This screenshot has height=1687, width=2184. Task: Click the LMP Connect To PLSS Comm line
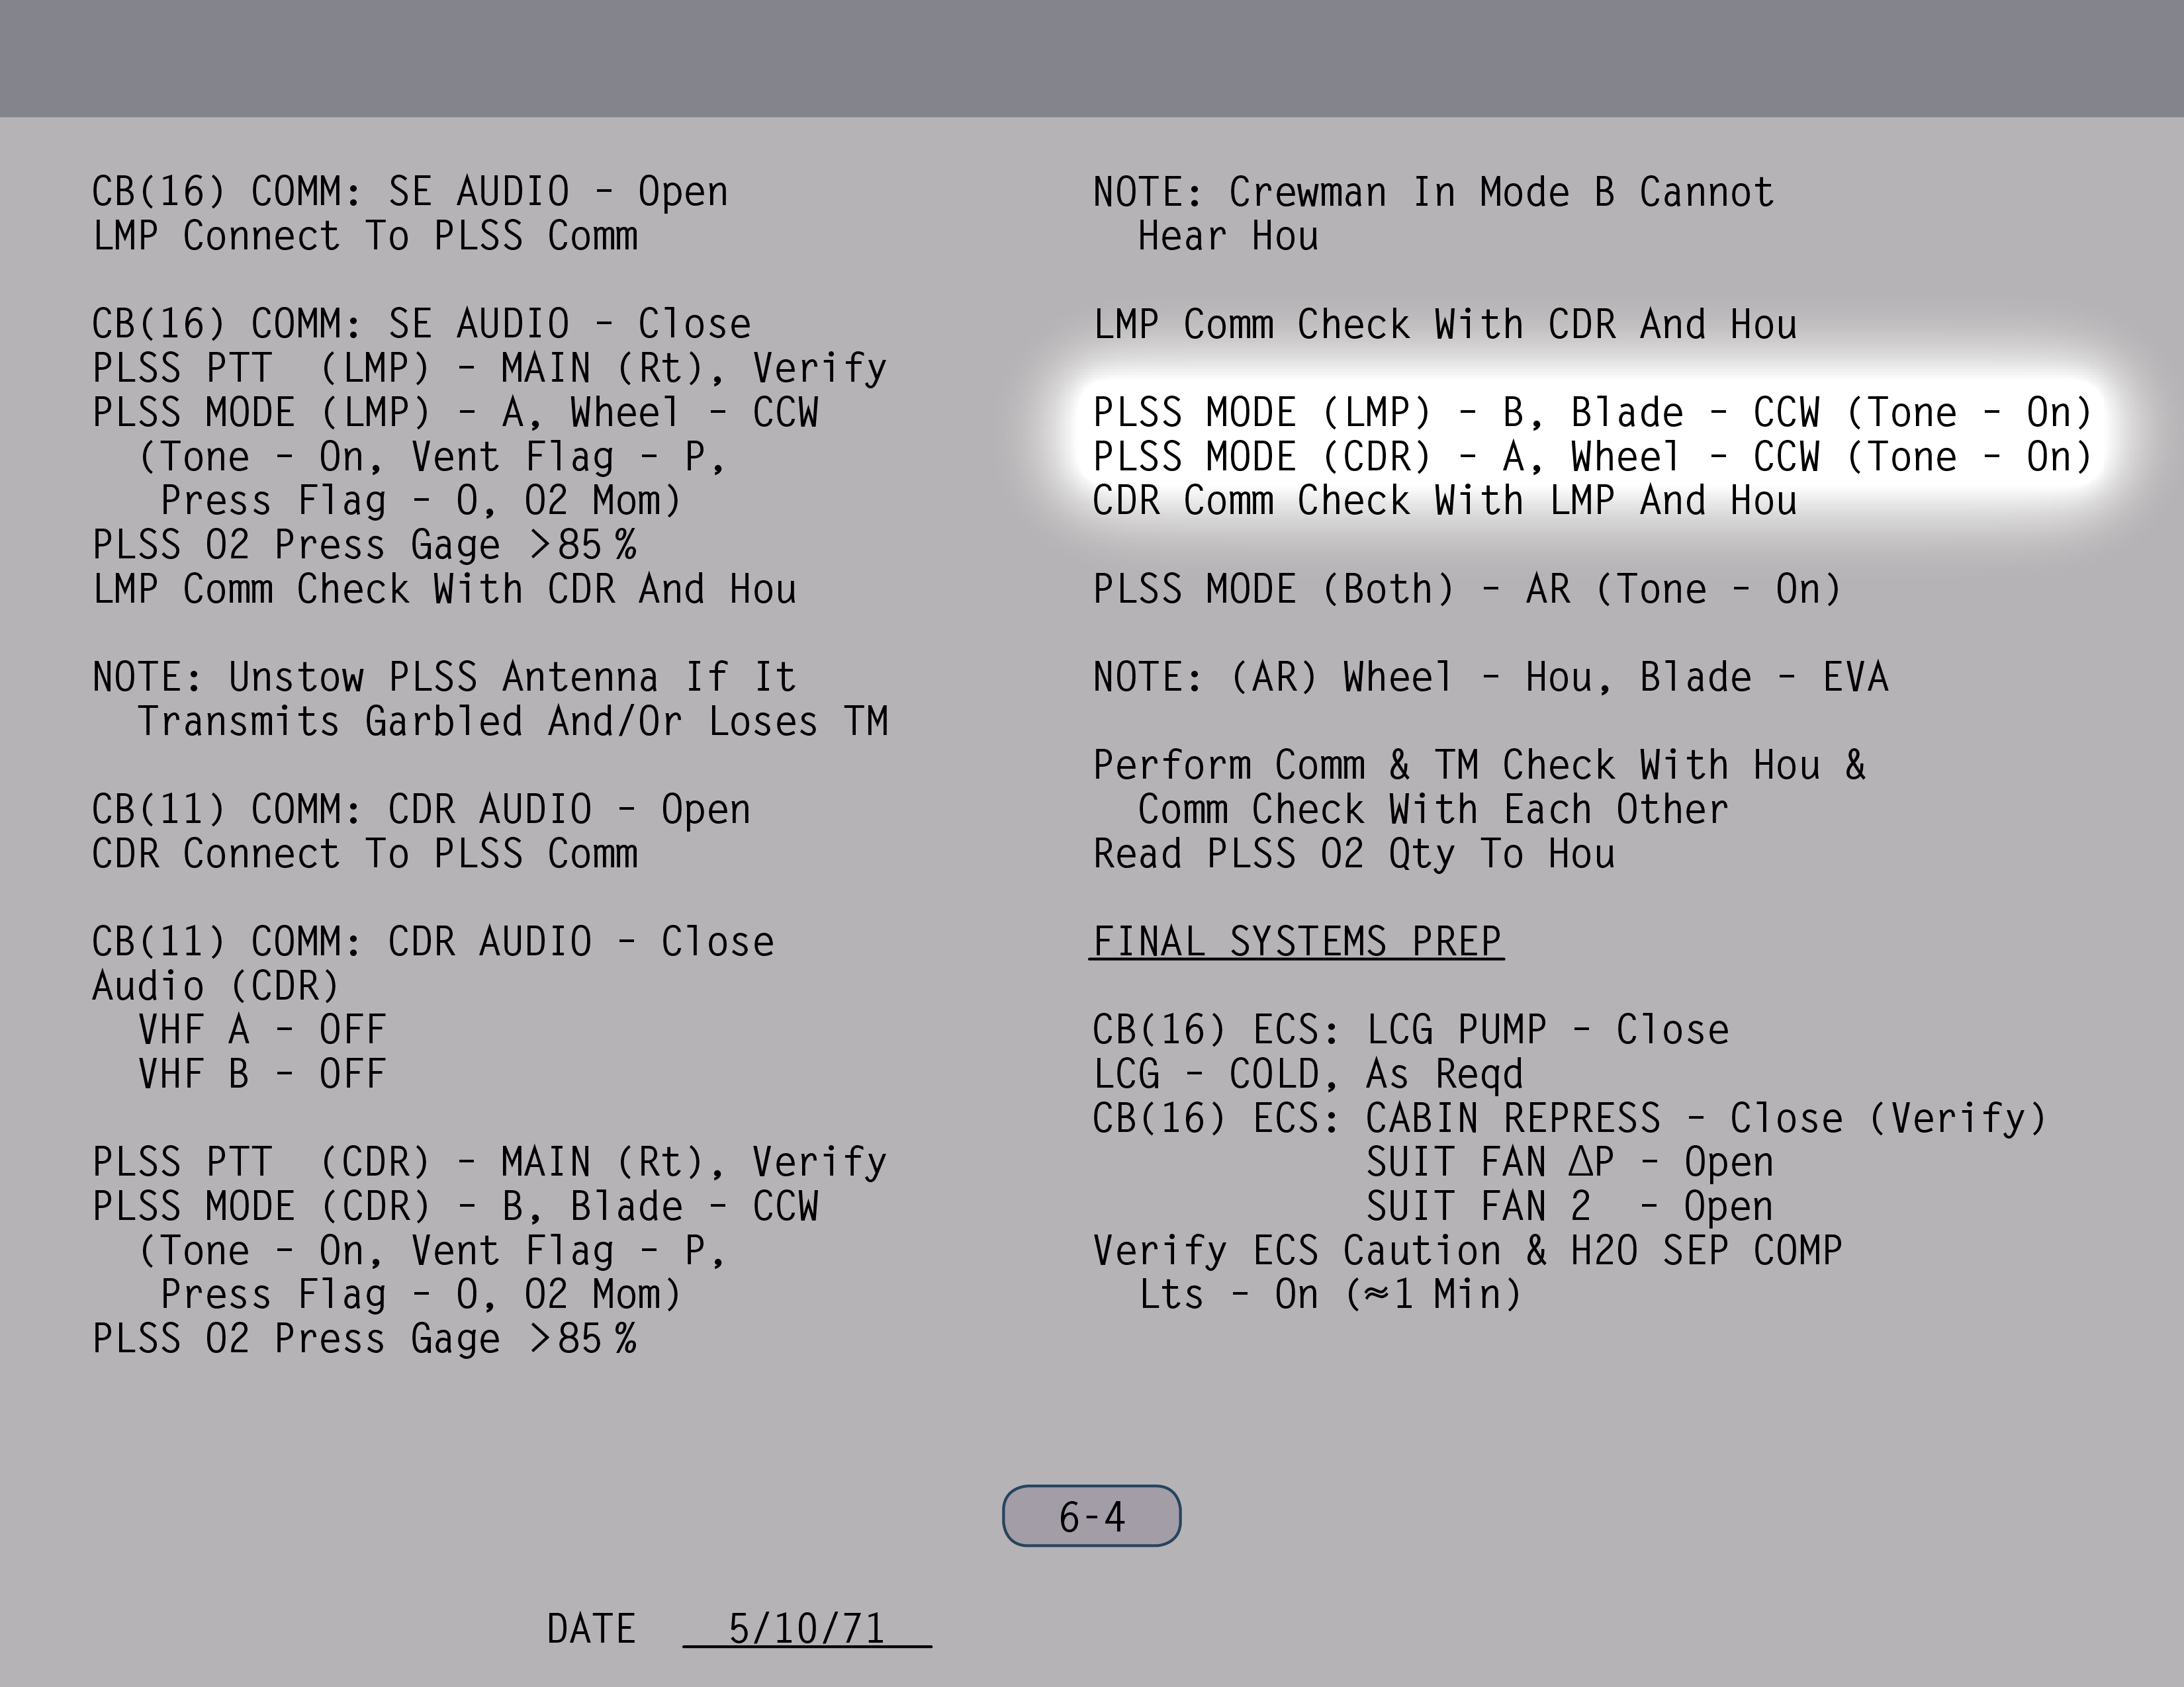(x=365, y=236)
